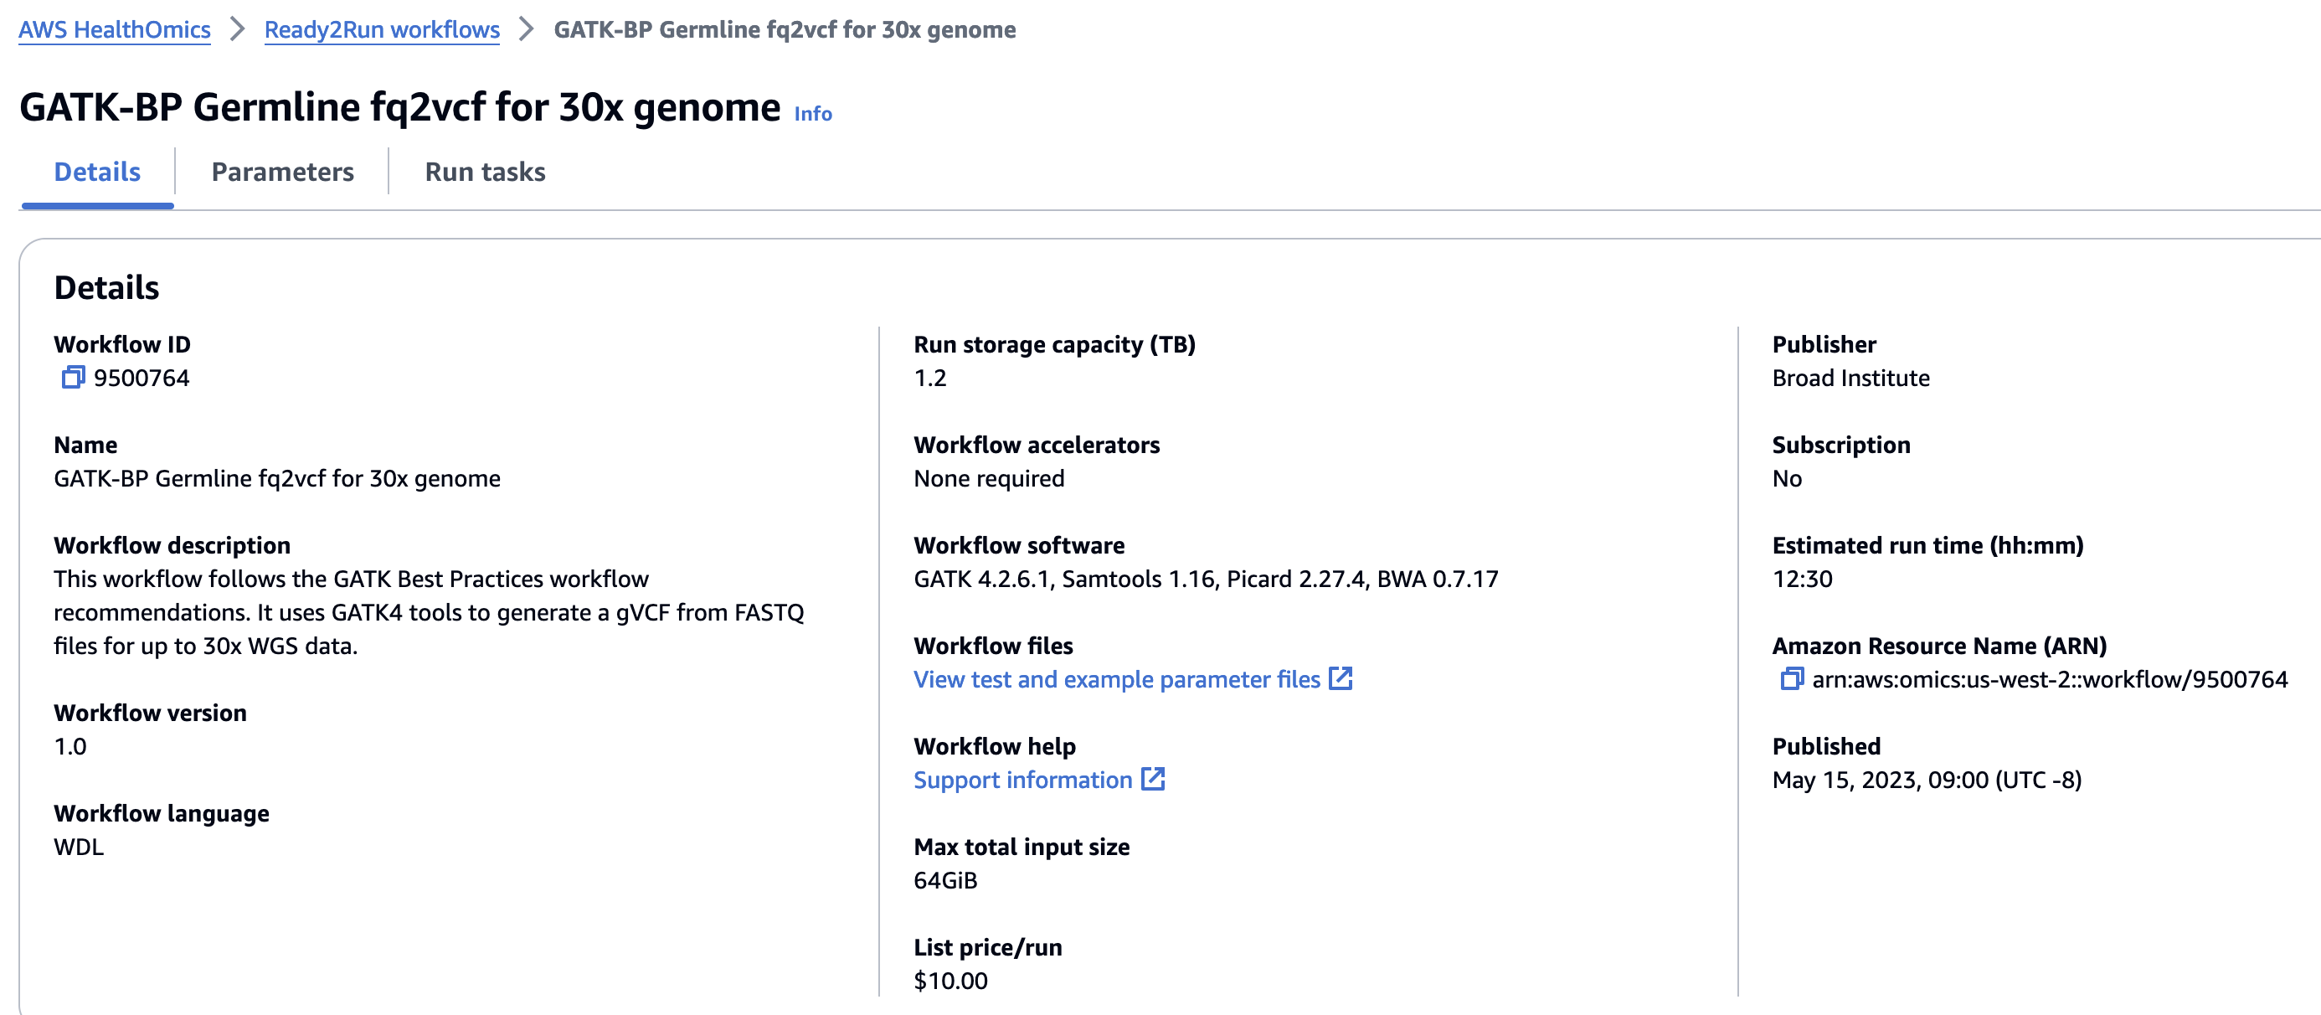
Task: Click external link icon beside parameter files
Action: click(1341, 679)
